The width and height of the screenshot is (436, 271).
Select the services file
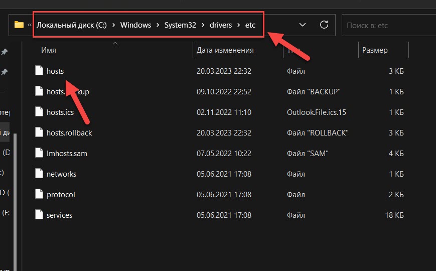pyautogui.click(x=59, y=215)
